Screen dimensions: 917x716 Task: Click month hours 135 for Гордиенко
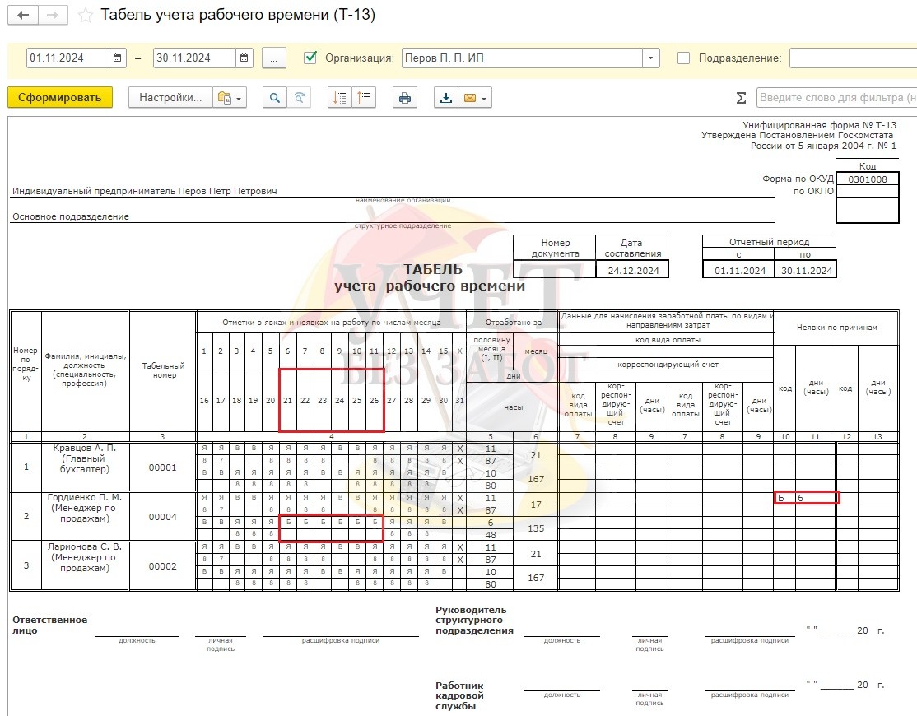point(536,528)
